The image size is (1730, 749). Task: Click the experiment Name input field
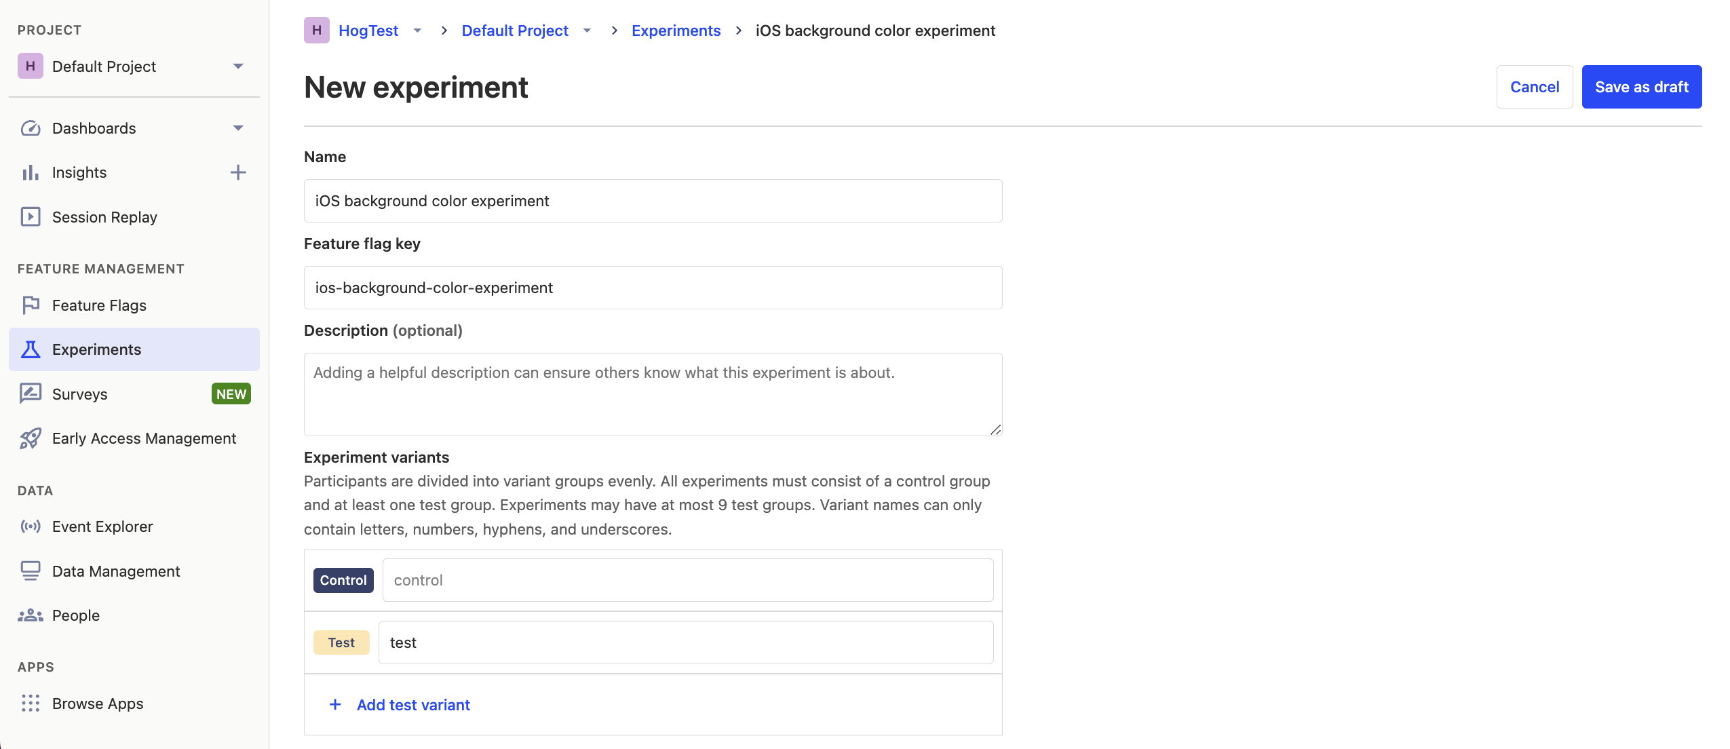652,199
